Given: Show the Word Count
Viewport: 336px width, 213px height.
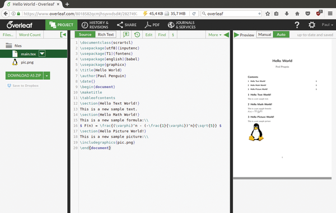Looking at the screenshot, I should pos(30,35).
